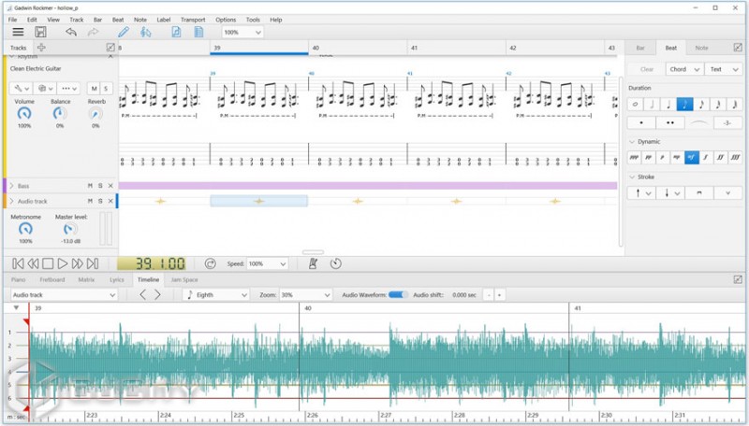Viewport: 749px width, 426px height.
Task: Adjust the Volume knob for the guitar track
Action: 24,113
